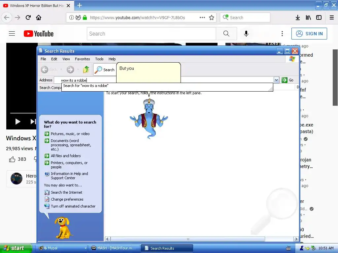Play the YouTube video
The image size is (338, 253).
click(x=18, y=122)
